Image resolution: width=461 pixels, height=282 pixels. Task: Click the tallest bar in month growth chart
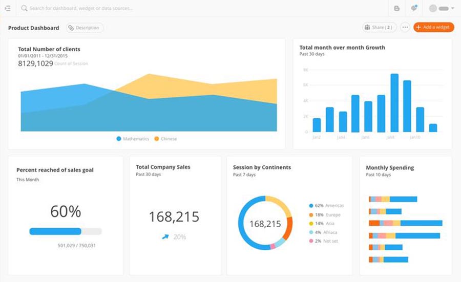tap(394, 103)
